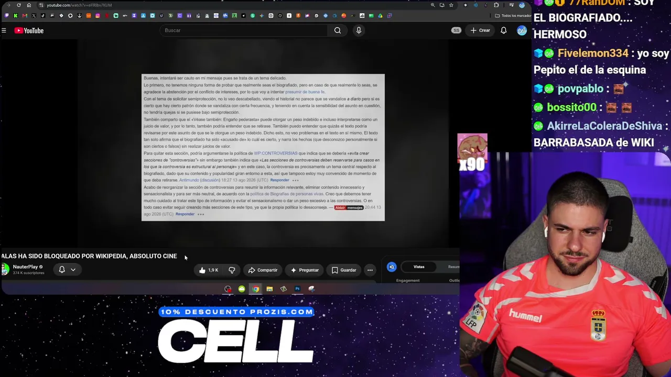Save the video with Guardar
The image size is (671, 377).
(x=344, y=270)
